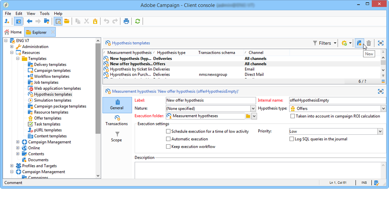Enable Log SQL queries in the journal
This screenshot has height=203, width=389.
[x=292, y=139]
